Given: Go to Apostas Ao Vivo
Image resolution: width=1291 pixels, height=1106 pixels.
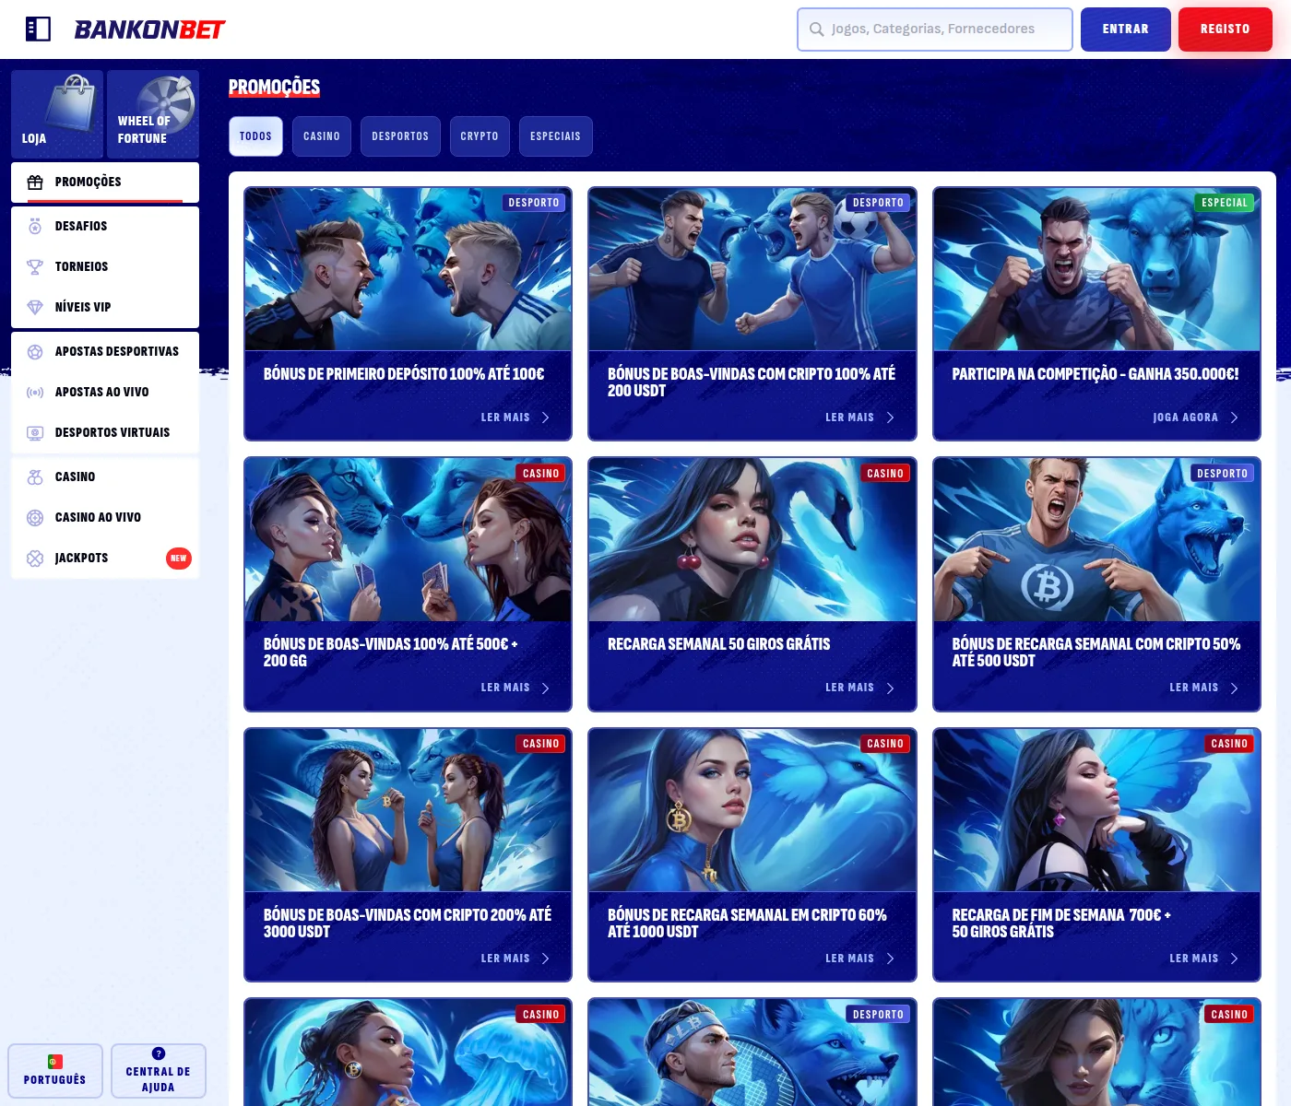Looking at the screenshot, I should pyautogui.click(x=105, y=392).
